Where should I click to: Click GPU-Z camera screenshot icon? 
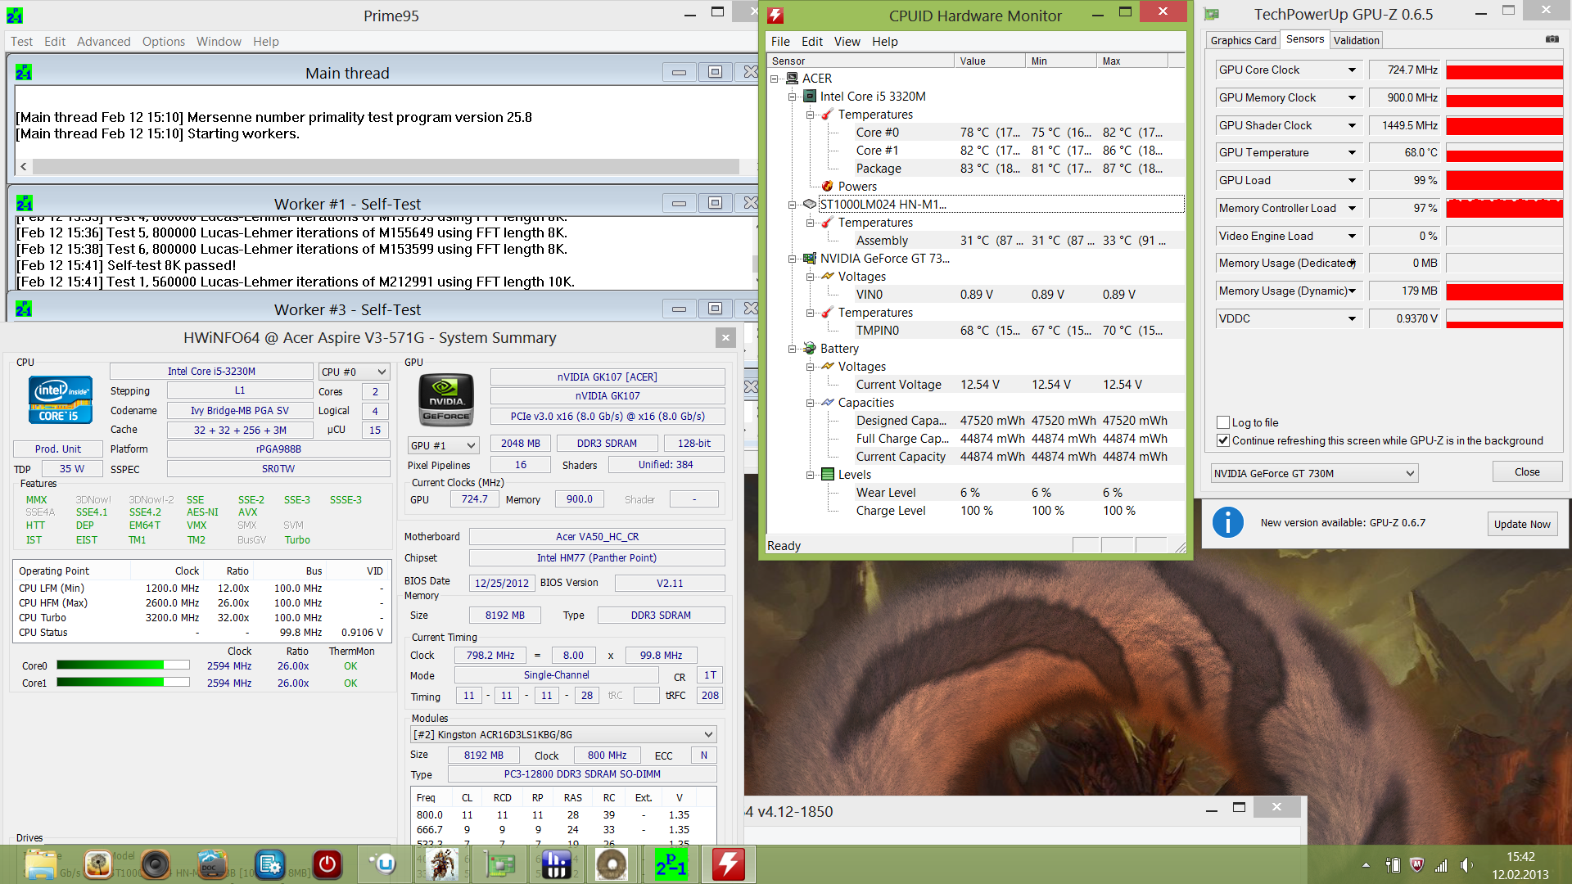1552,39
